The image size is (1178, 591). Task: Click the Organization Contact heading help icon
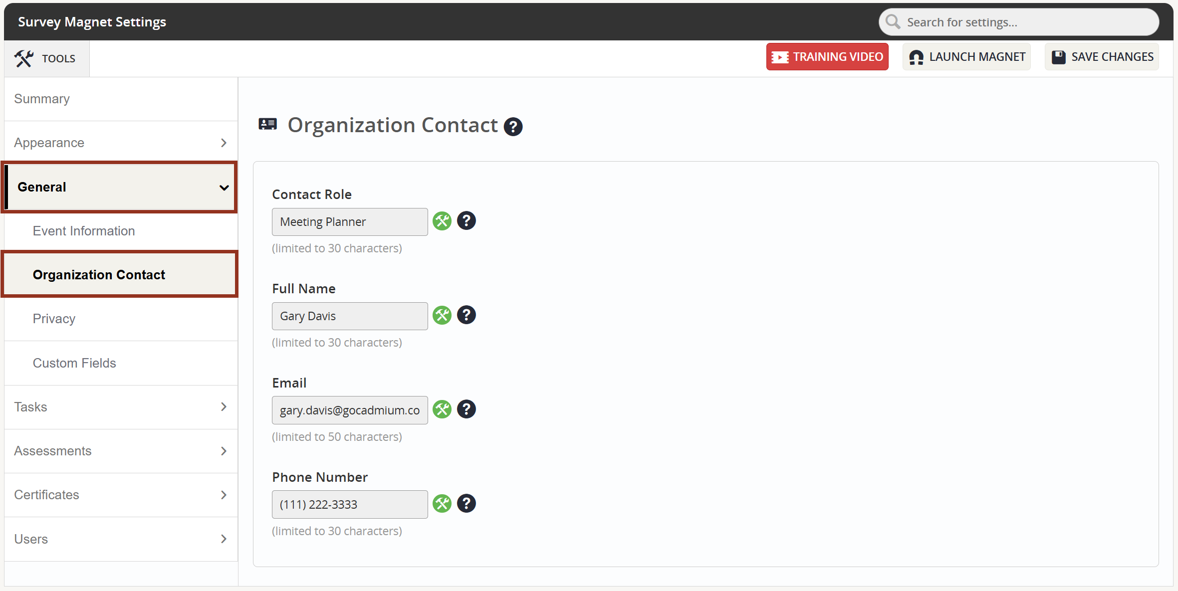click(513, 127)
